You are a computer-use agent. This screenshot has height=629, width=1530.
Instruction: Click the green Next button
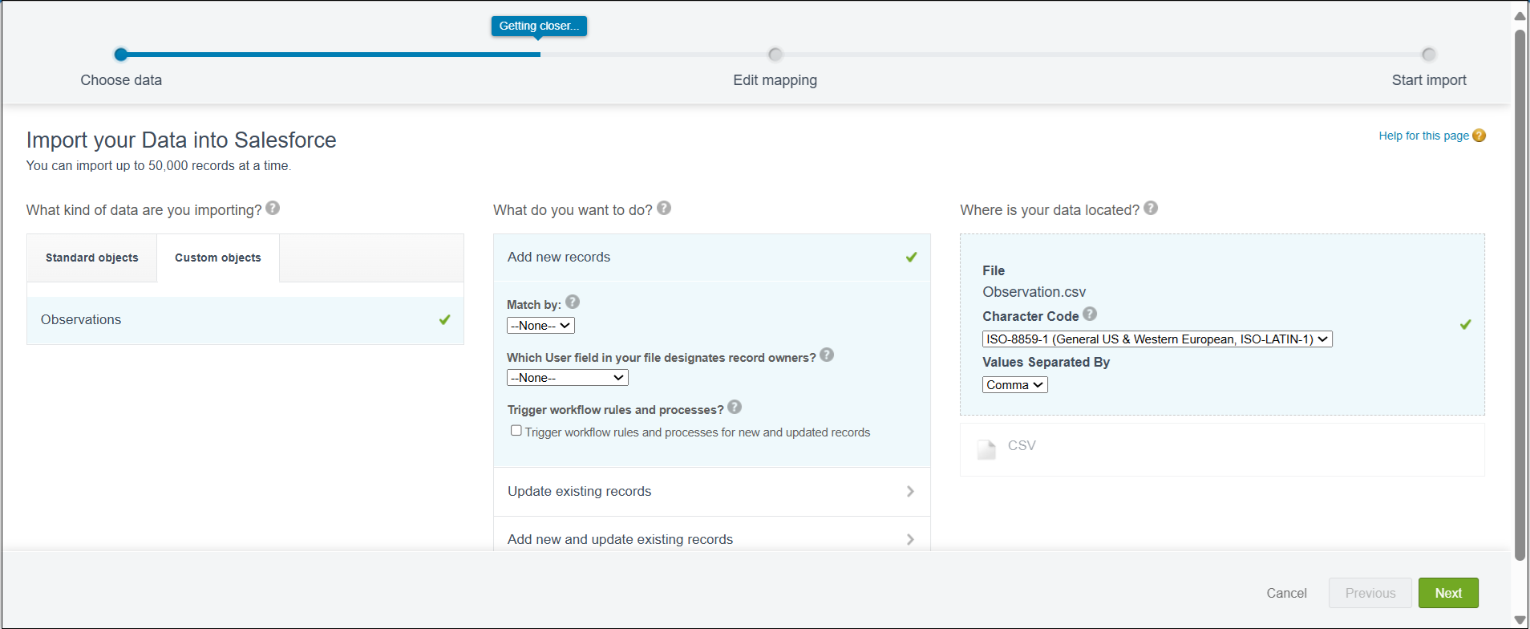pos(1448,593)
